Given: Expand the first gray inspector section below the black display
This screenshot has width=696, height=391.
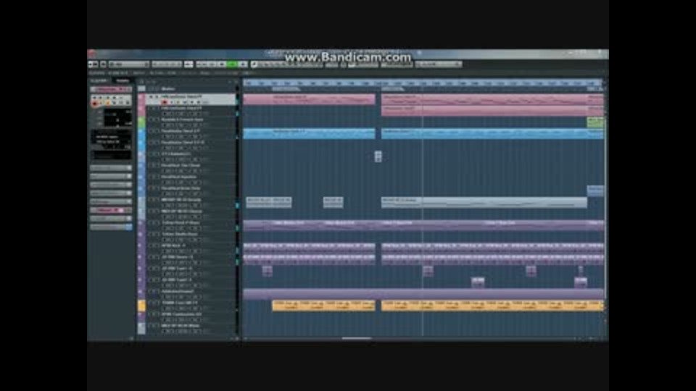Looking at the screenshot, I should [111, 168].
